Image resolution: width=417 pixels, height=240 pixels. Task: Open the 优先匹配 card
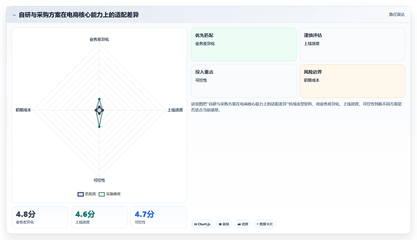[244, 44]
